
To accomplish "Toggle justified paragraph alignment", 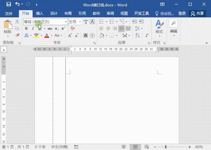I will (122, 29).
